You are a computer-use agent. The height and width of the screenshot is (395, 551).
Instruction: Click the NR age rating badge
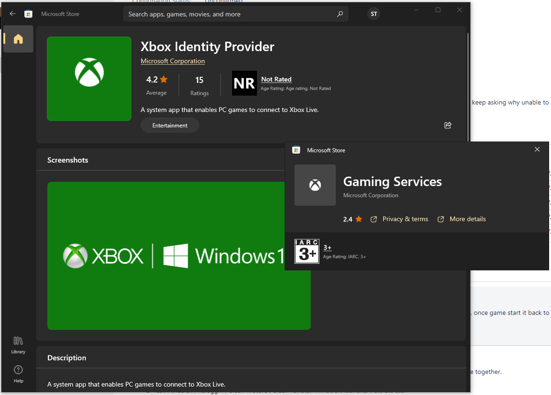click(x=244, y=83)
